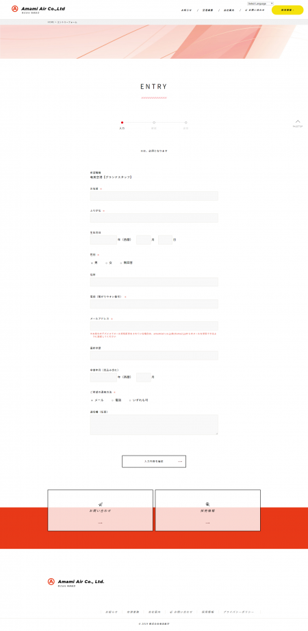Open お問い合わせ in top navigation
This screenshot has height=631, width=308.
point(255,10)
